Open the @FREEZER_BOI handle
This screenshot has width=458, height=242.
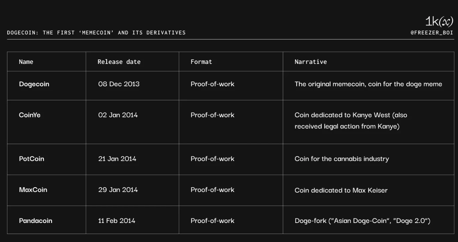pos(432,33)
